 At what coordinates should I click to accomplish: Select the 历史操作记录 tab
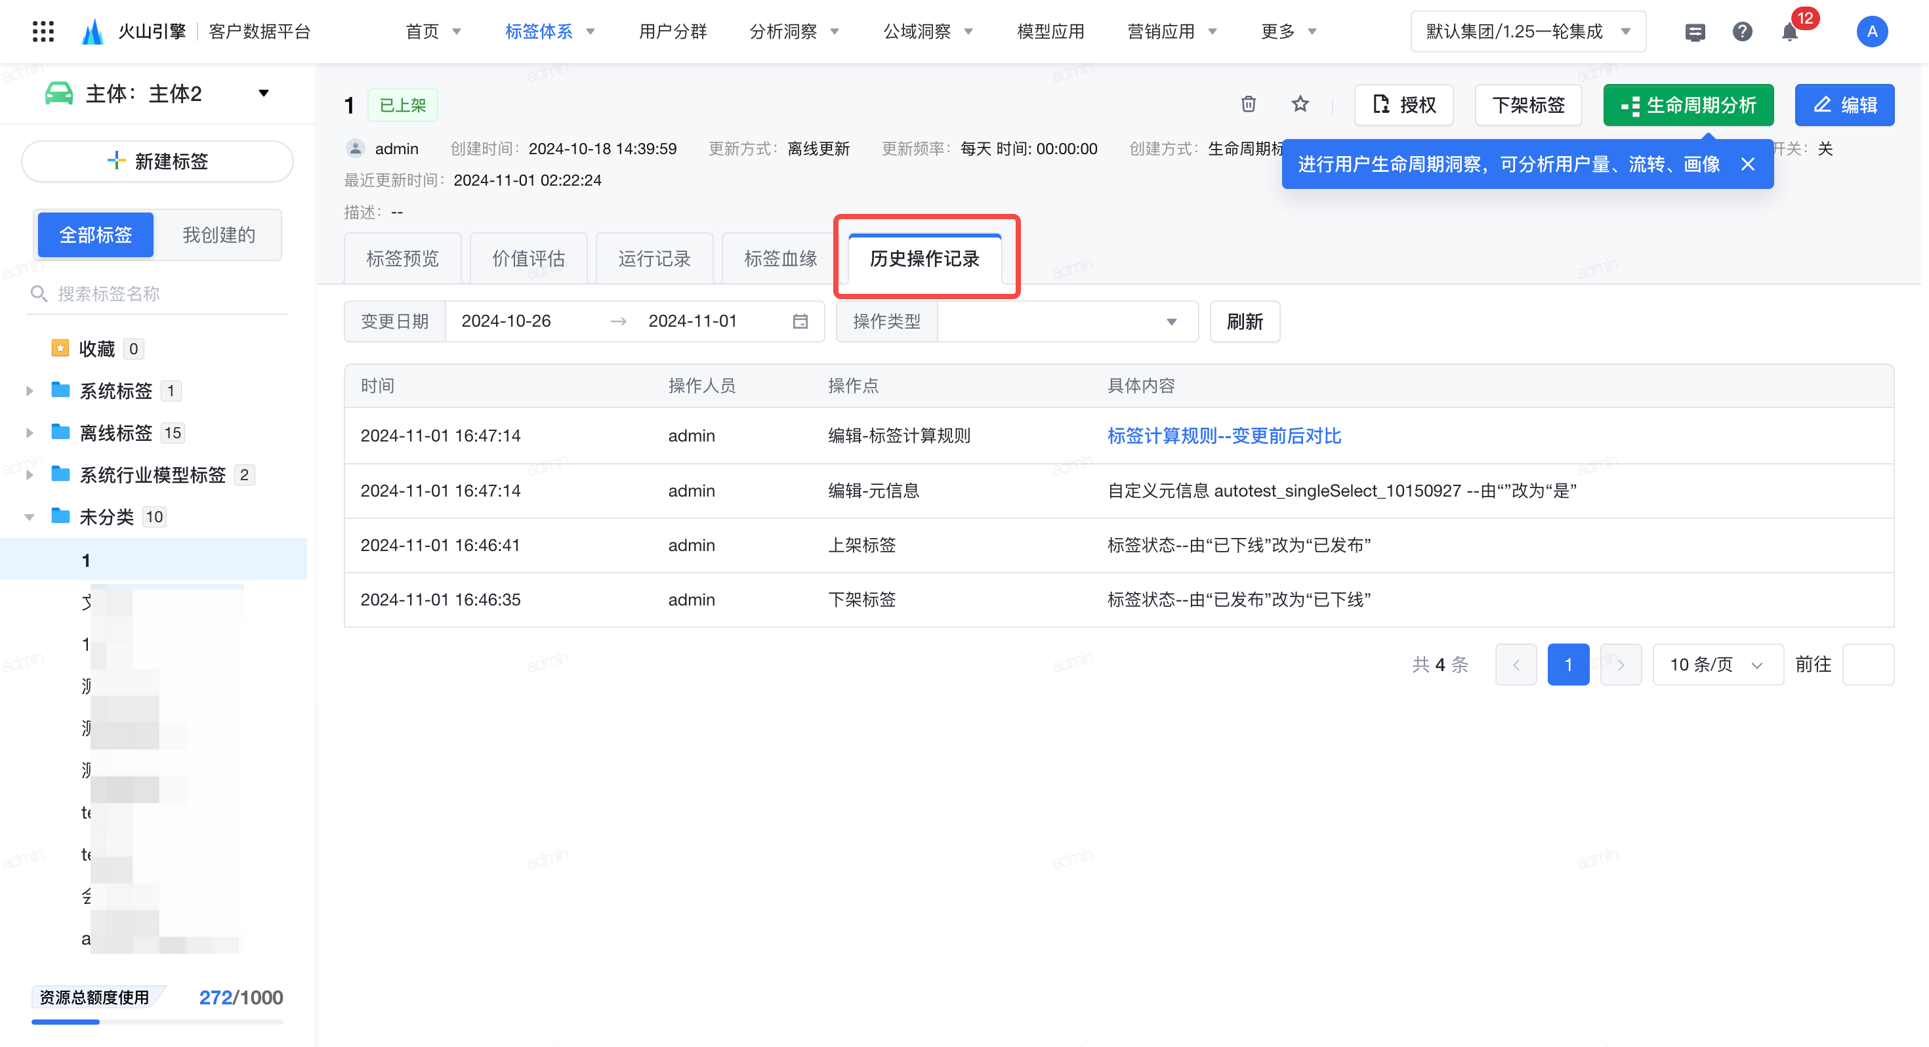pyautogui.click(x=924, y=258)
